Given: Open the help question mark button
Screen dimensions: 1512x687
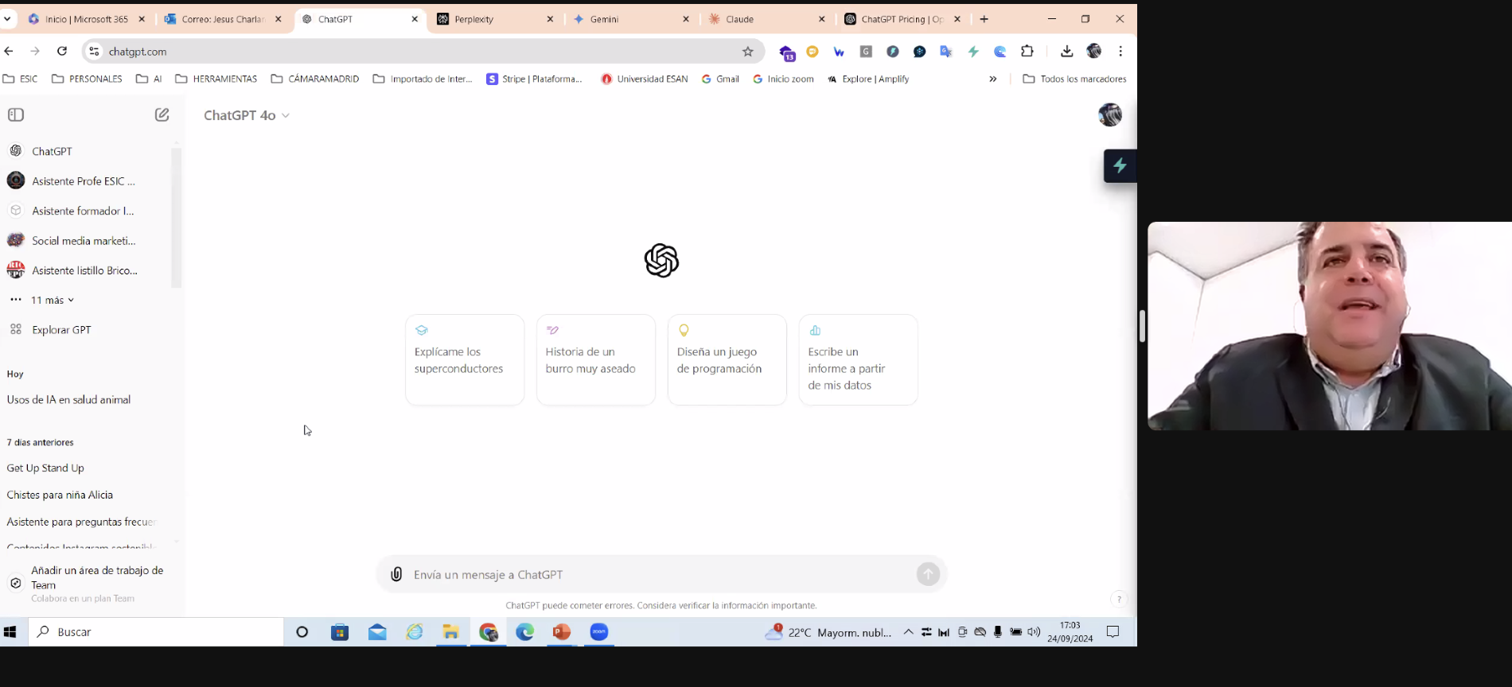Looking at the screenshot, I should click(x=1119, y=600).
